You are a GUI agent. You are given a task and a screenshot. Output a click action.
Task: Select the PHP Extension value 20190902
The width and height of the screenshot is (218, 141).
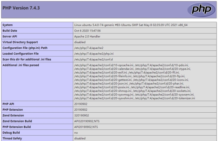pyautogui.click(x=81, y=109)
